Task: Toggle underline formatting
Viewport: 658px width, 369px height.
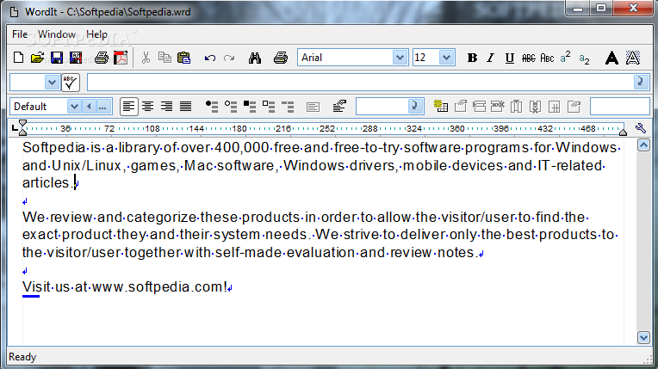Action: pyautogui.click(x=510, y=58)
